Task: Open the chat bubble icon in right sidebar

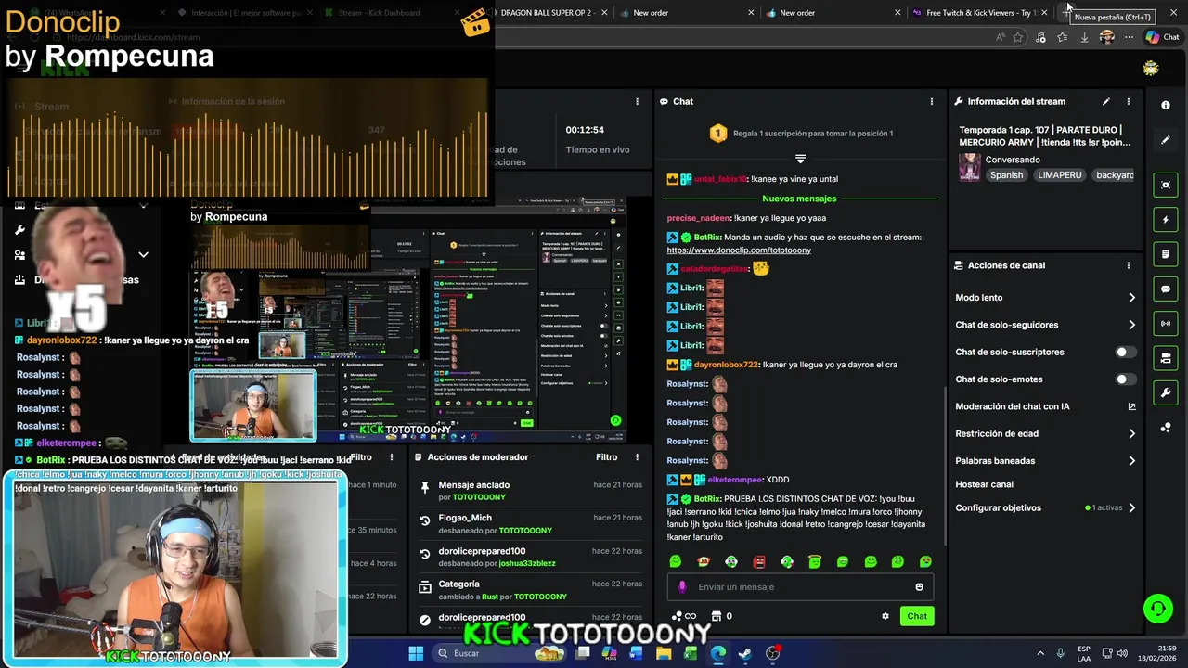Action: click(x=1166, y=289)
